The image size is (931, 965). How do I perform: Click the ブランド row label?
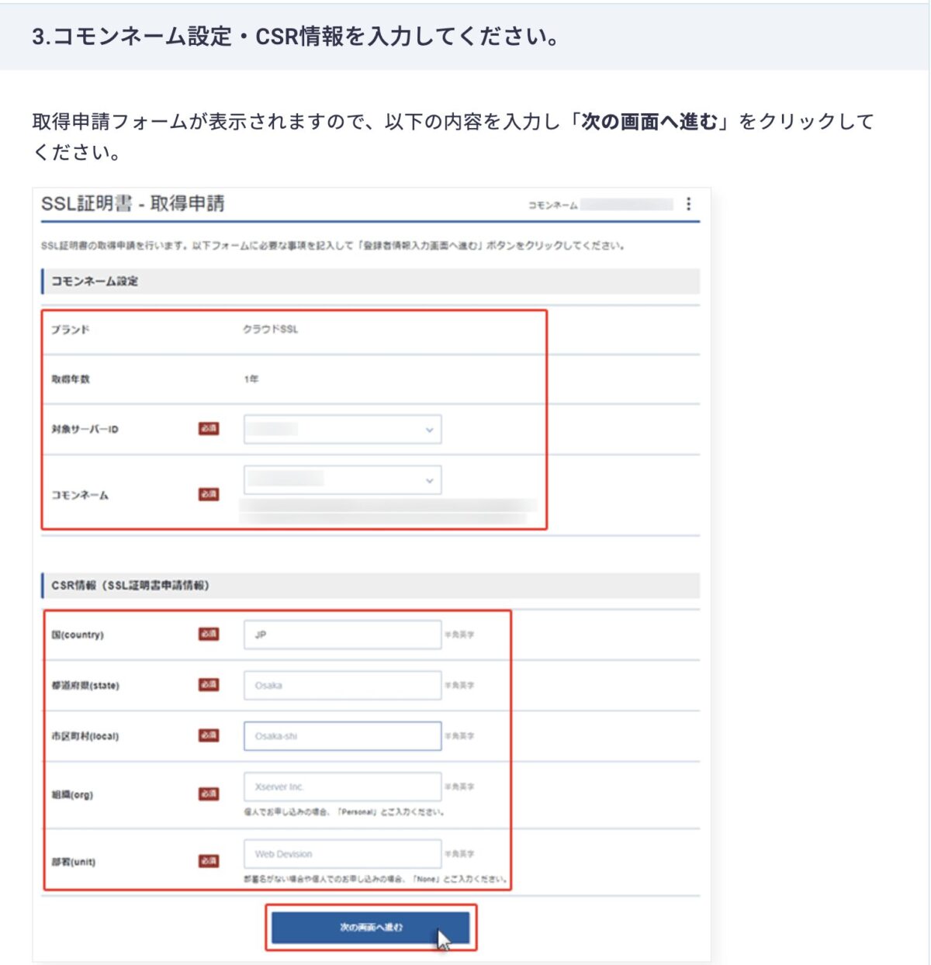pyautogui.click(x=71, y=330)
